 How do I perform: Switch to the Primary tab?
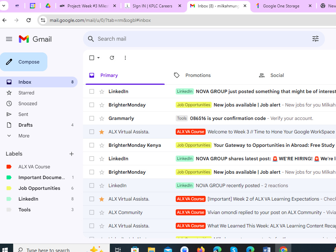point(125,75)
